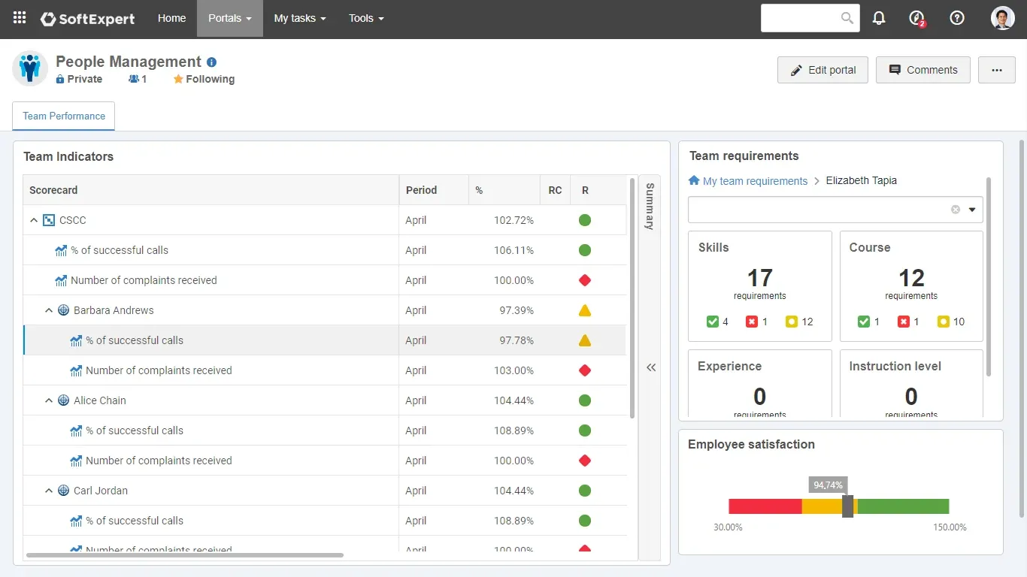The image size is (1027, 577).
Task: Click the Team Indicators vertical scrollbar
Action: pos(632,298)
